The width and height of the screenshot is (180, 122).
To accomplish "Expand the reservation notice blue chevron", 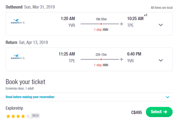I will (x=168, y=97).
